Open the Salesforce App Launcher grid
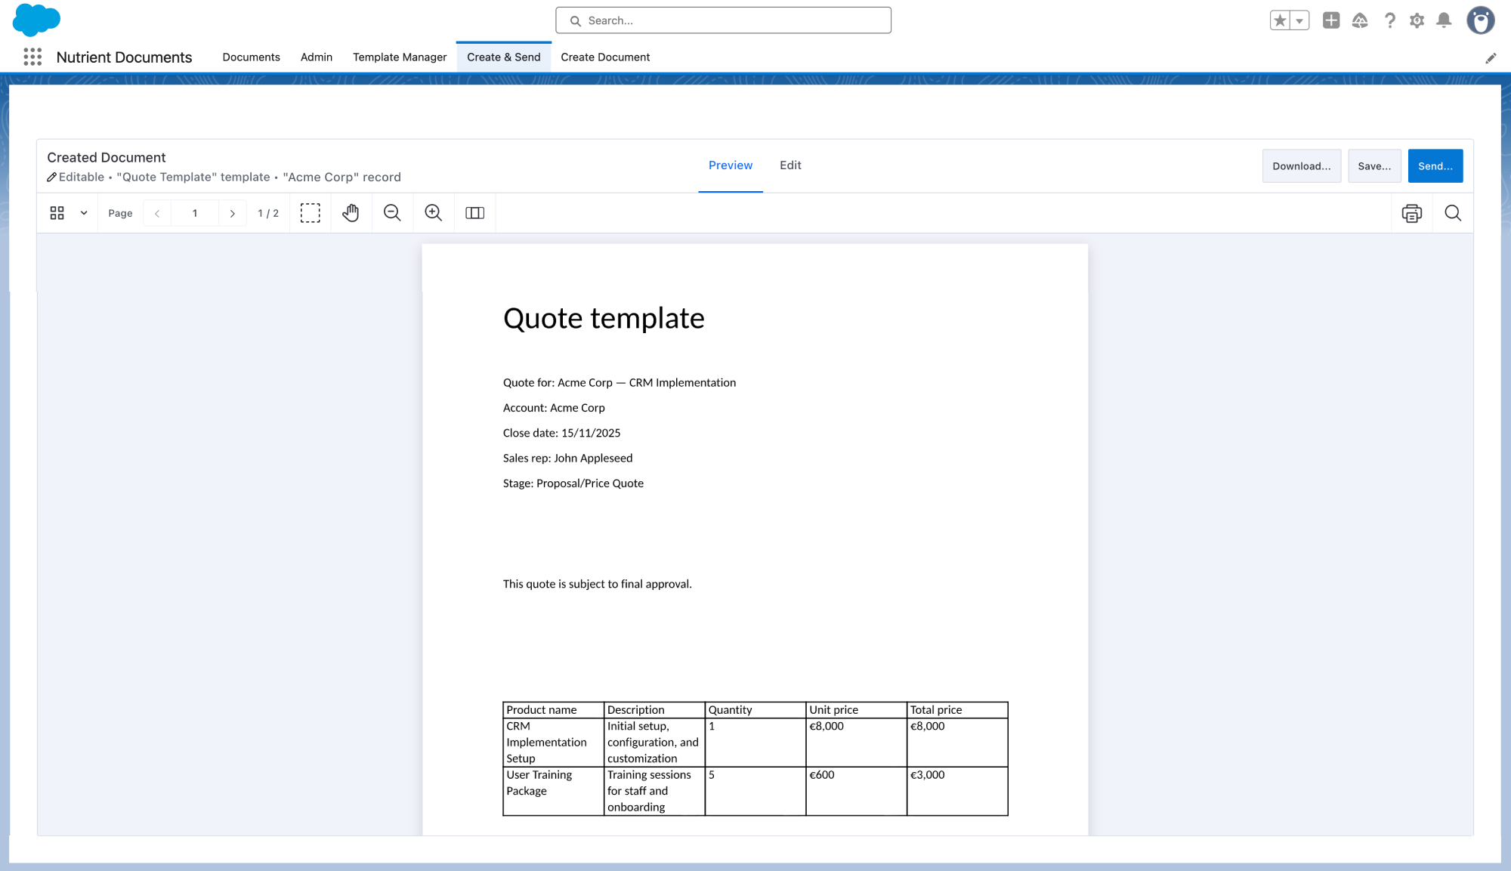This screenshot has width=1511, height=871. (32, 57)
